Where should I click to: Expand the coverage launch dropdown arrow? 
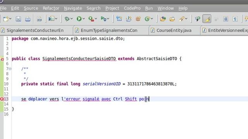[96, 19]
